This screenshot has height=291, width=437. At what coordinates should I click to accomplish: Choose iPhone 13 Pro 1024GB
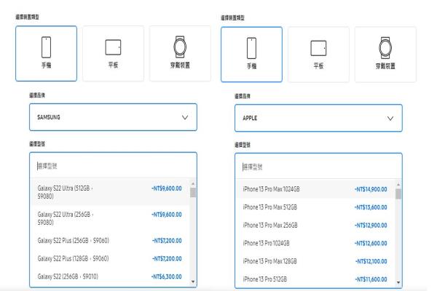(315, 243)
